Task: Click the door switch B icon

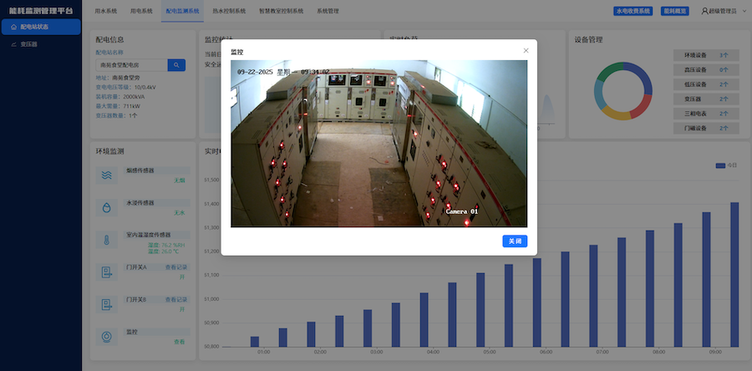Action: pyautogui.click(x=106, y=305)
